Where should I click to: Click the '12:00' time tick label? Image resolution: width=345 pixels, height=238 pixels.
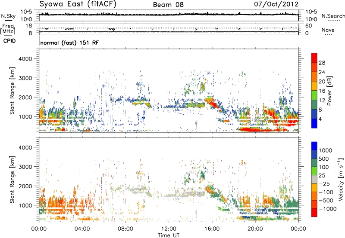169,229
